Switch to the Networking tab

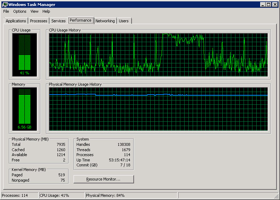tap(105, 21)
